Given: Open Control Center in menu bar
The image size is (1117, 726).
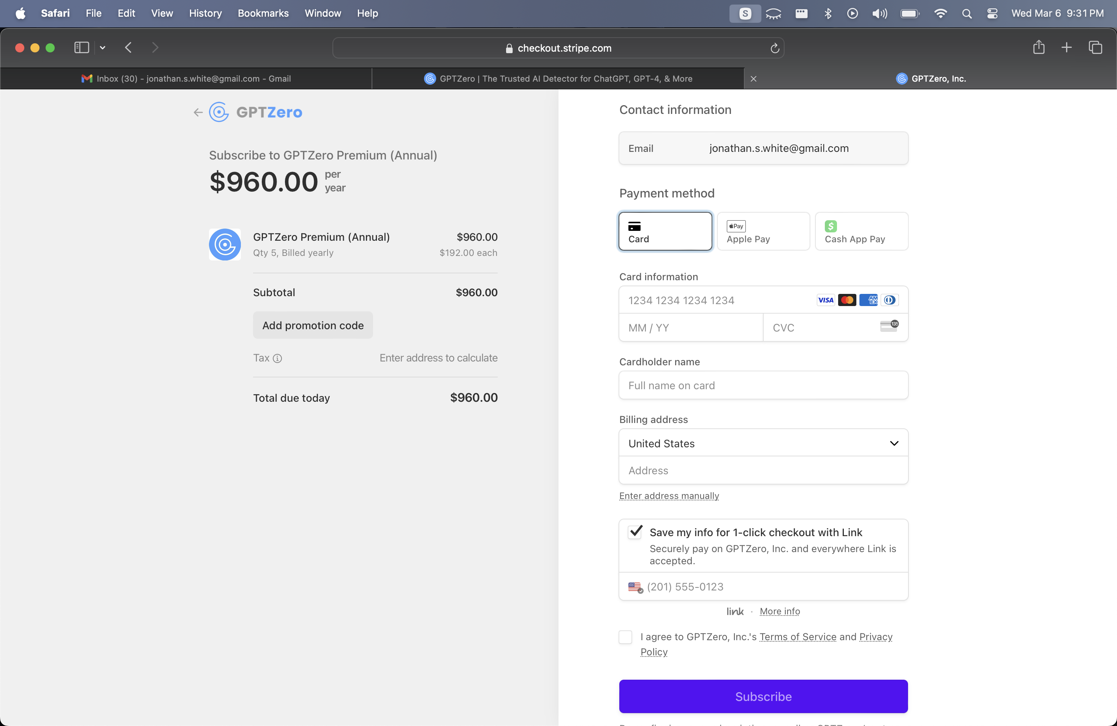Looking at the screenshot, I should click(992, 14).
